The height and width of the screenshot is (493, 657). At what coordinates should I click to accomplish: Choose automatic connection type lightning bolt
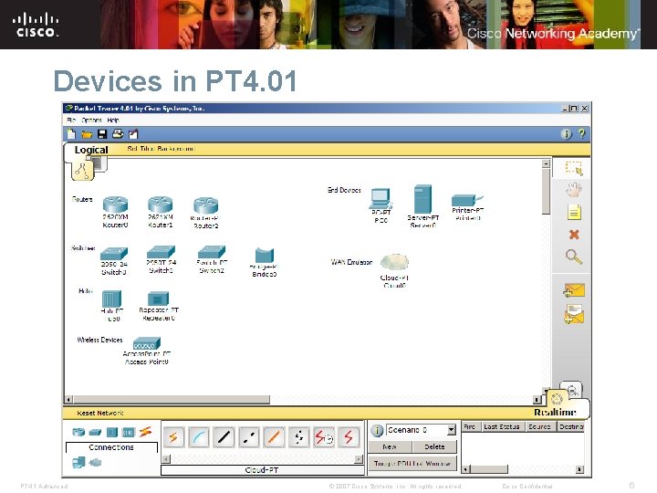[173, 437]
